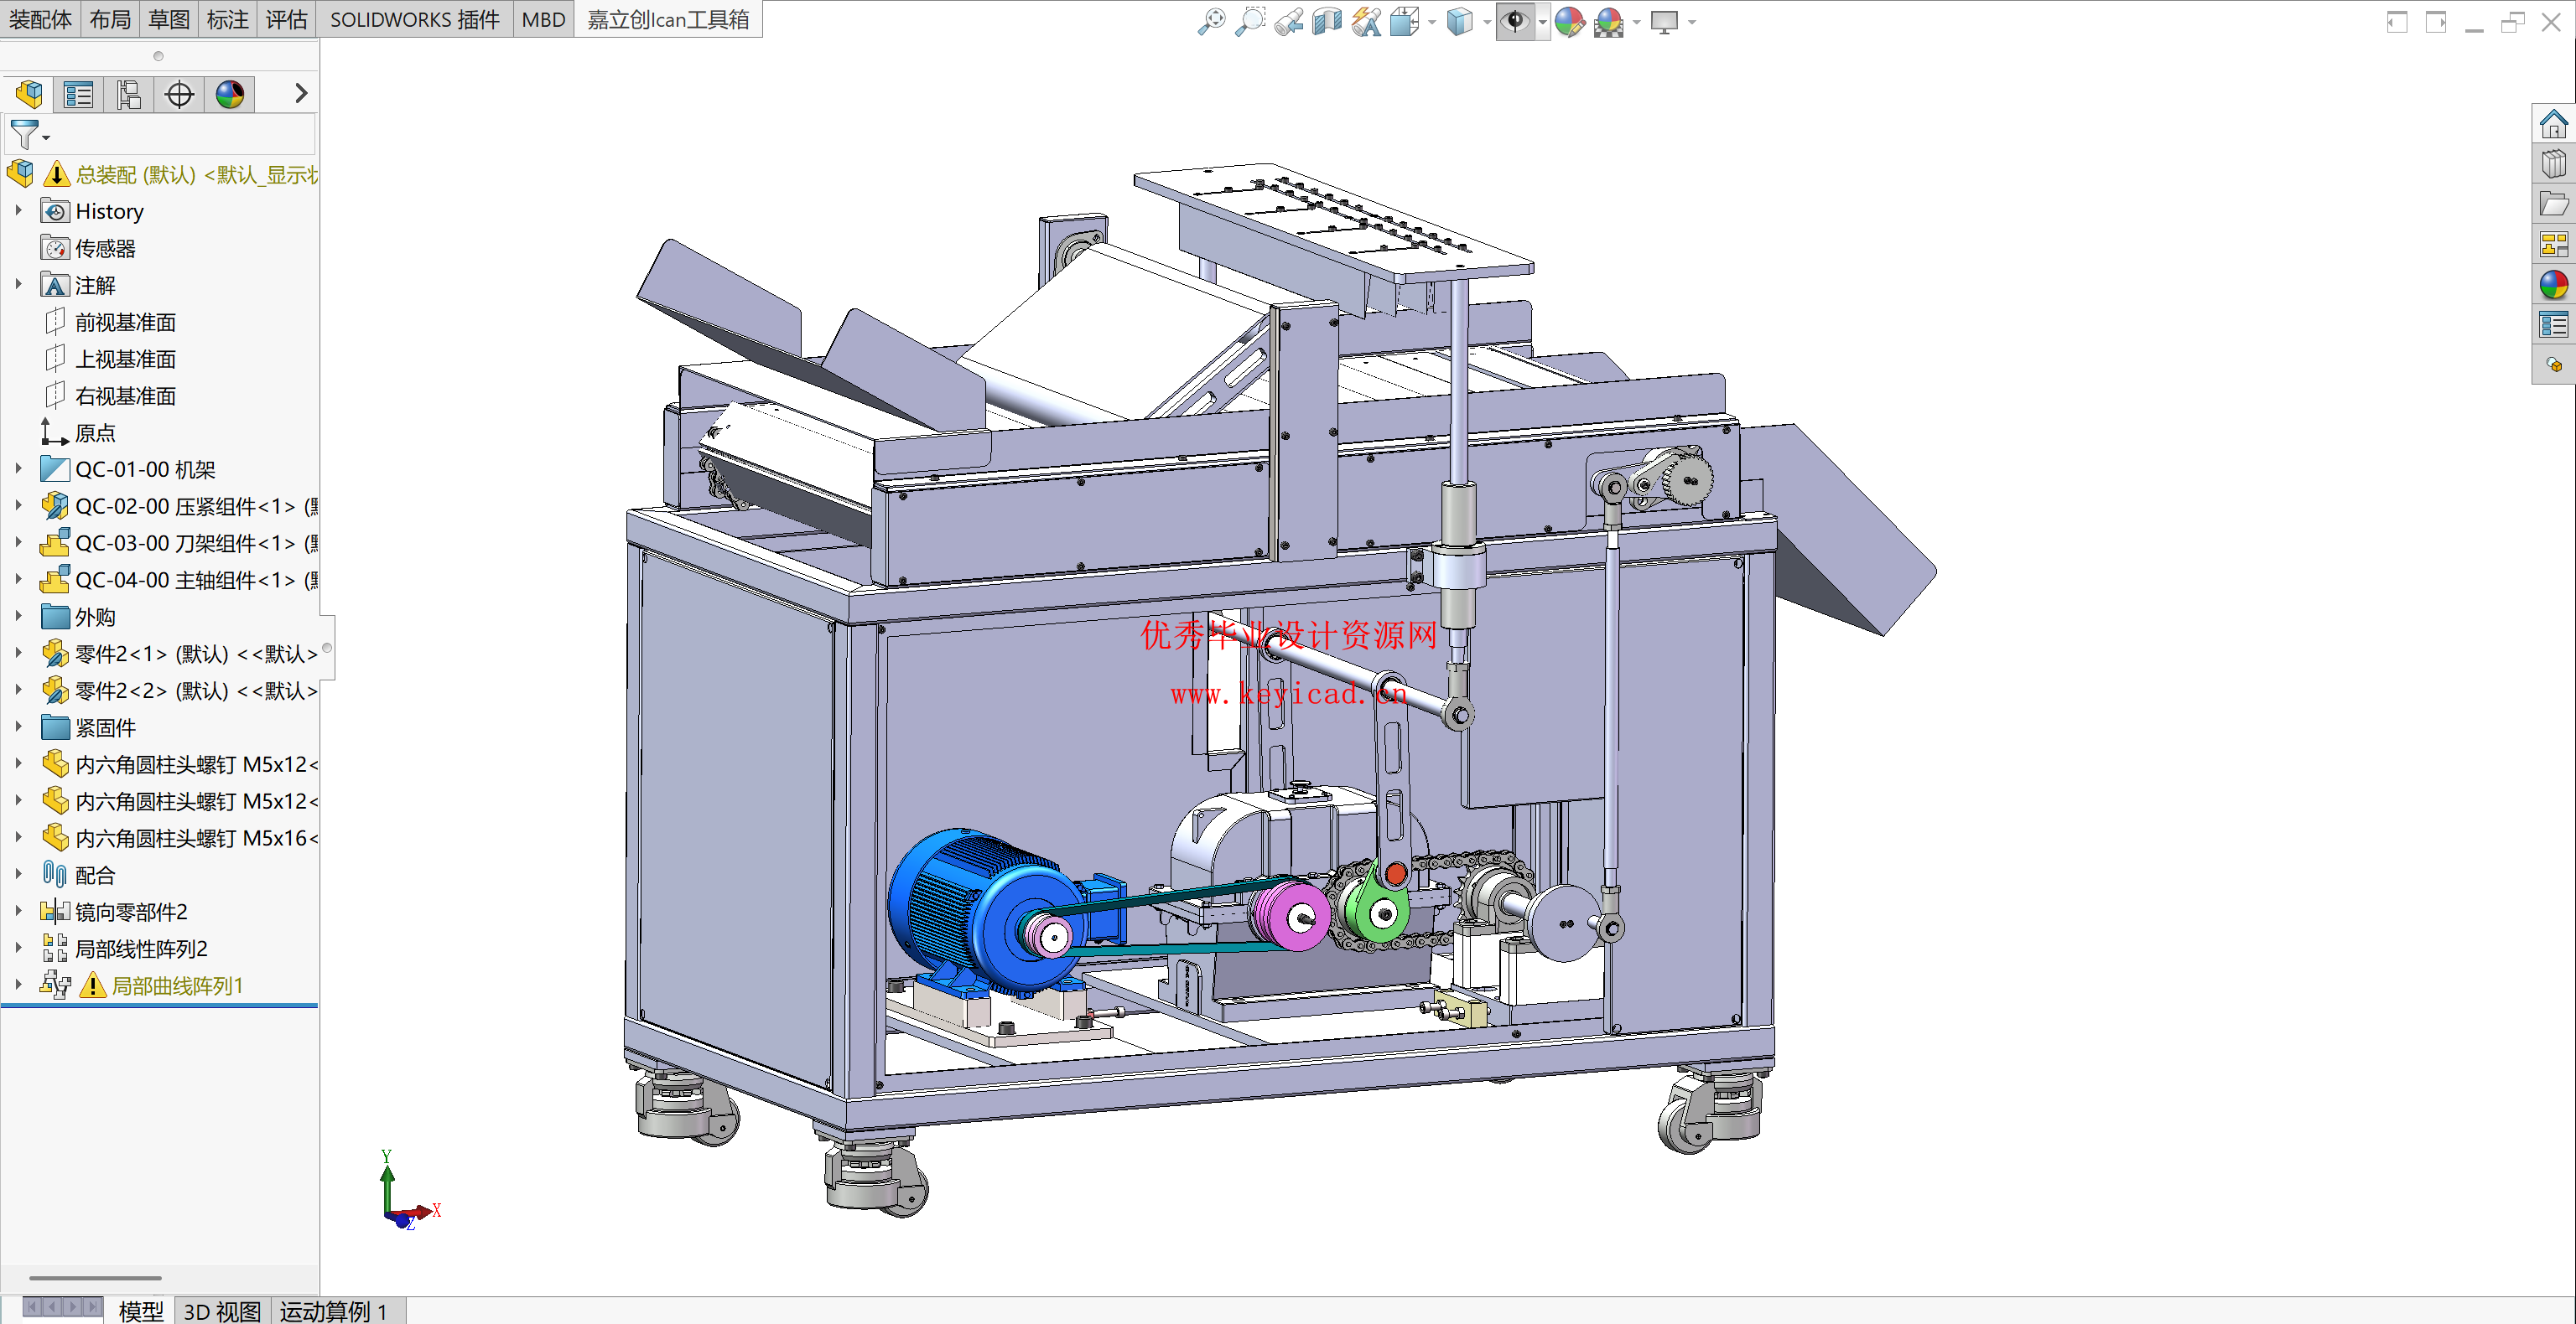Click Apply Scene icon
The image size is (2576, 1324).
coord(1609,21)
